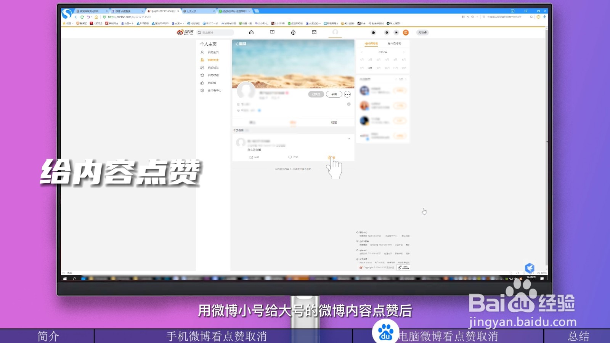Switch to the 微博 profile tab
Screen dimensions: 610x343
pos(293,122)
